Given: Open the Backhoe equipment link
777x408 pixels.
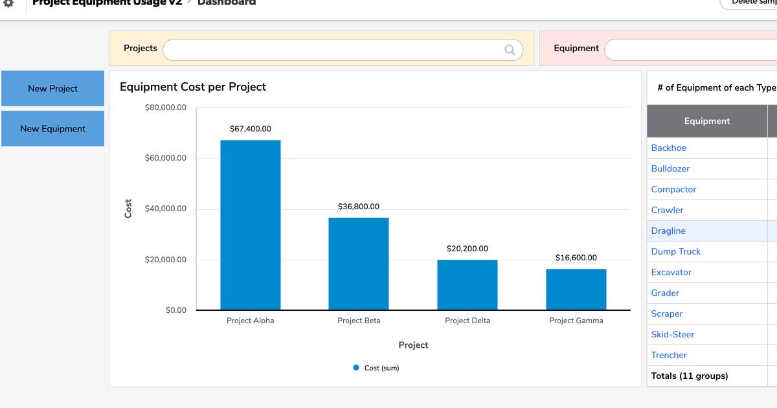Looking at the screenshot, I should [668, 148].
